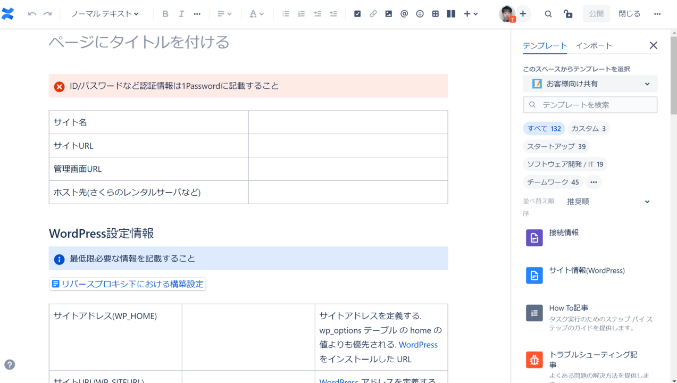677x383 pixels.
Task: Open the WordPress link in table
Action: click(418, 345)
